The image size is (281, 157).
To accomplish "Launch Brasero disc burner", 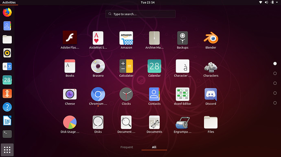I will tap(98, 66).
